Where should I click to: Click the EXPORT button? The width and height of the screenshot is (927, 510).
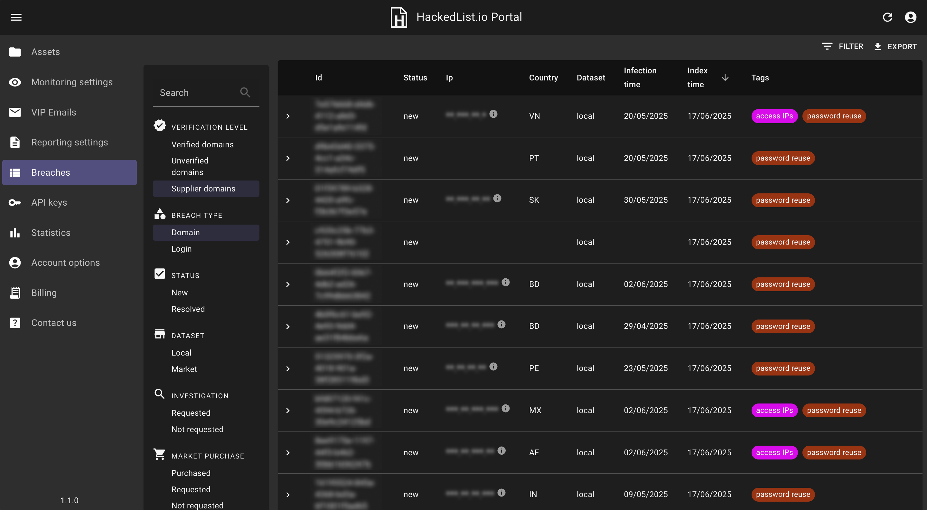tap(896, 46)
